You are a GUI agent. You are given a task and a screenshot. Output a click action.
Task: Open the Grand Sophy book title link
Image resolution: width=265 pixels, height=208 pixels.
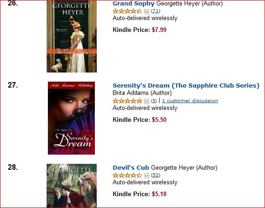[134, 3]
